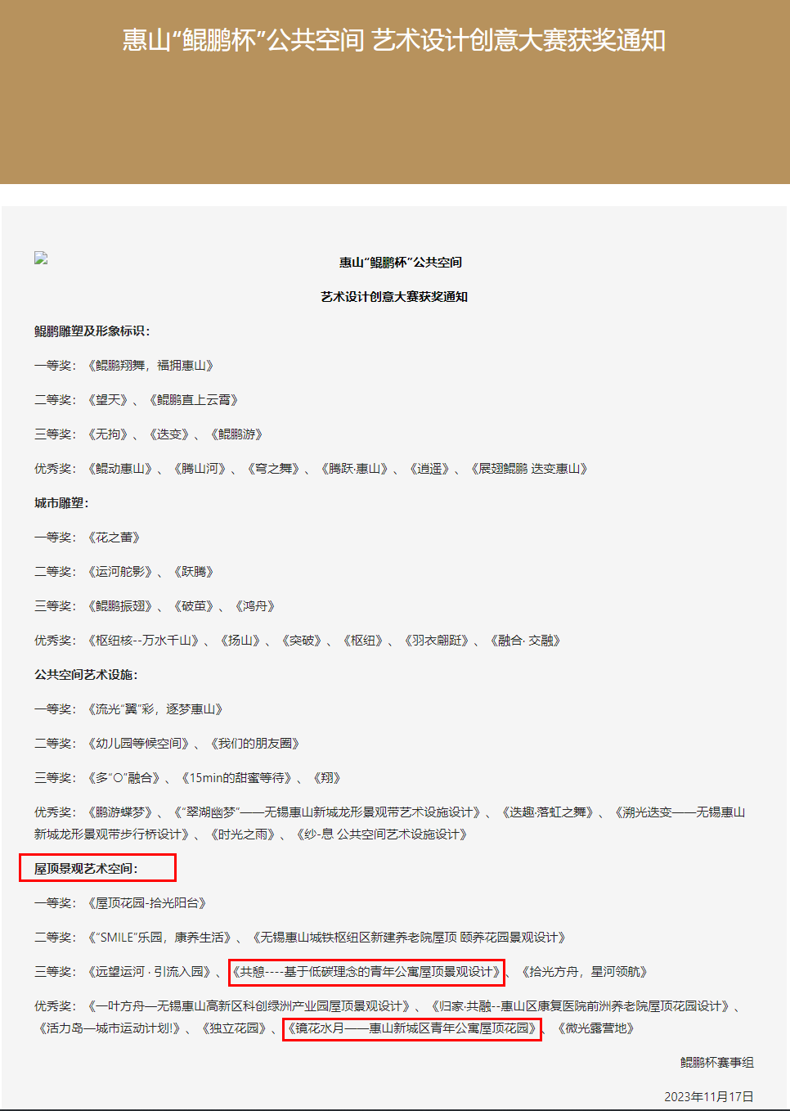This screenshot has width=790, height=1111.
Task: Click the gold banner page title
Action: [394, 40]
